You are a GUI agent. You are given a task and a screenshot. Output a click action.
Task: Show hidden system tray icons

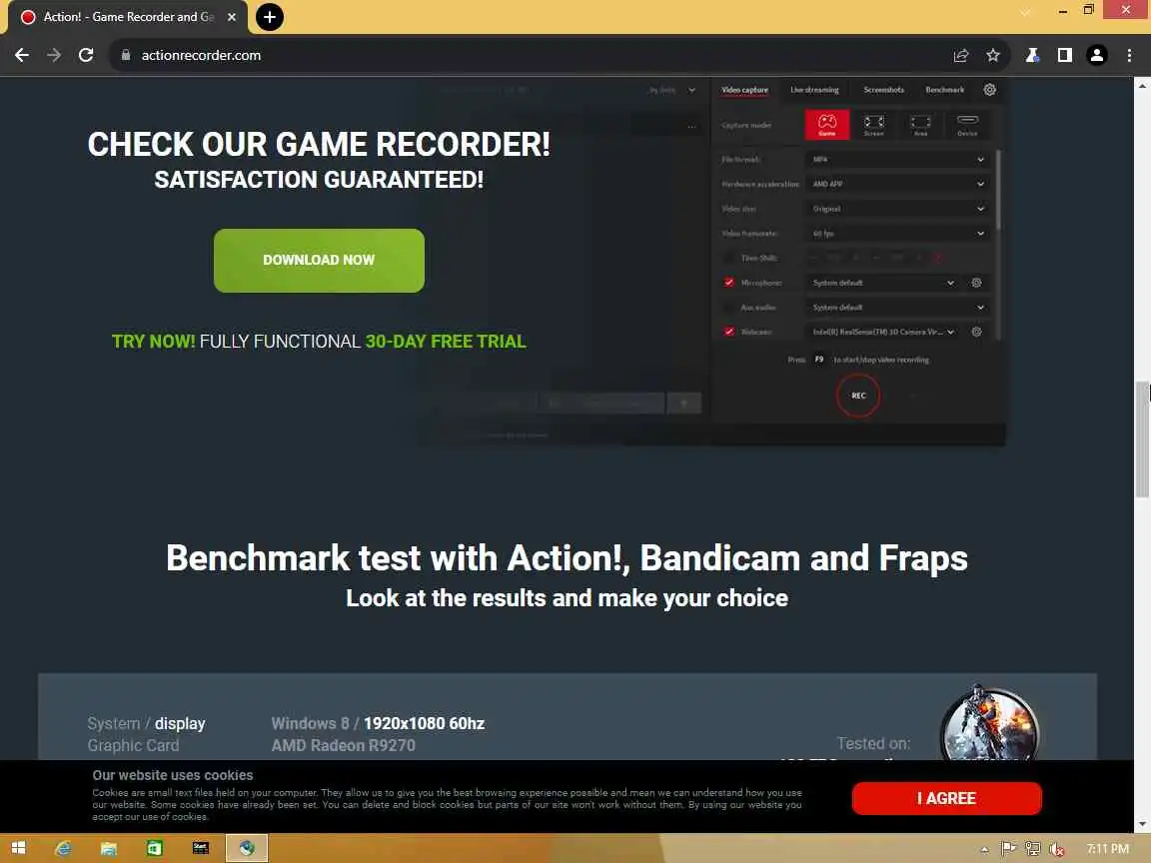(x=985, y=850)
